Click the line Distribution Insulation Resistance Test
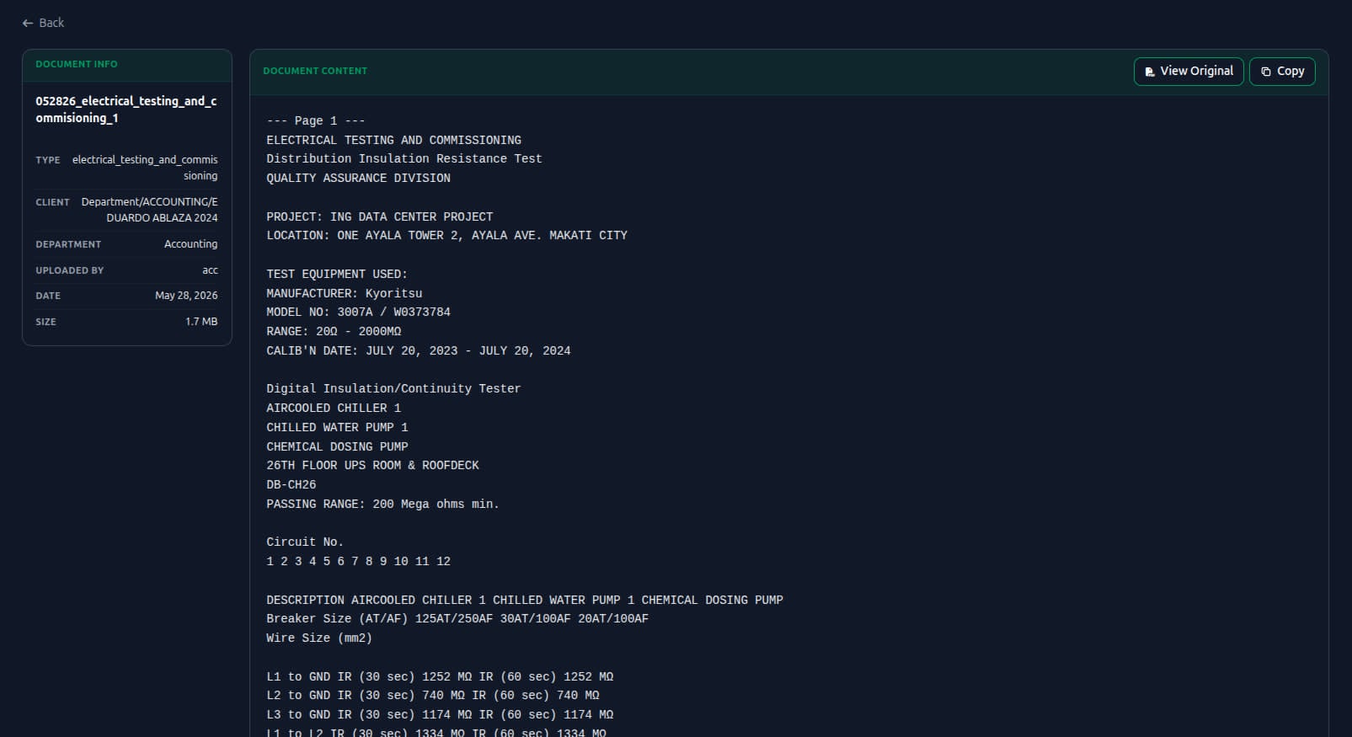Viewport: 1352px width, 737px height. coord(404,158)
